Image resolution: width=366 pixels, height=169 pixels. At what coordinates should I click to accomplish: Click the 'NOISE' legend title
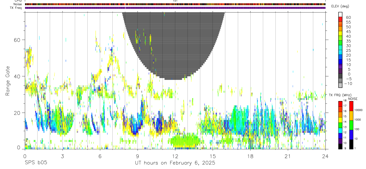(353, 99)
